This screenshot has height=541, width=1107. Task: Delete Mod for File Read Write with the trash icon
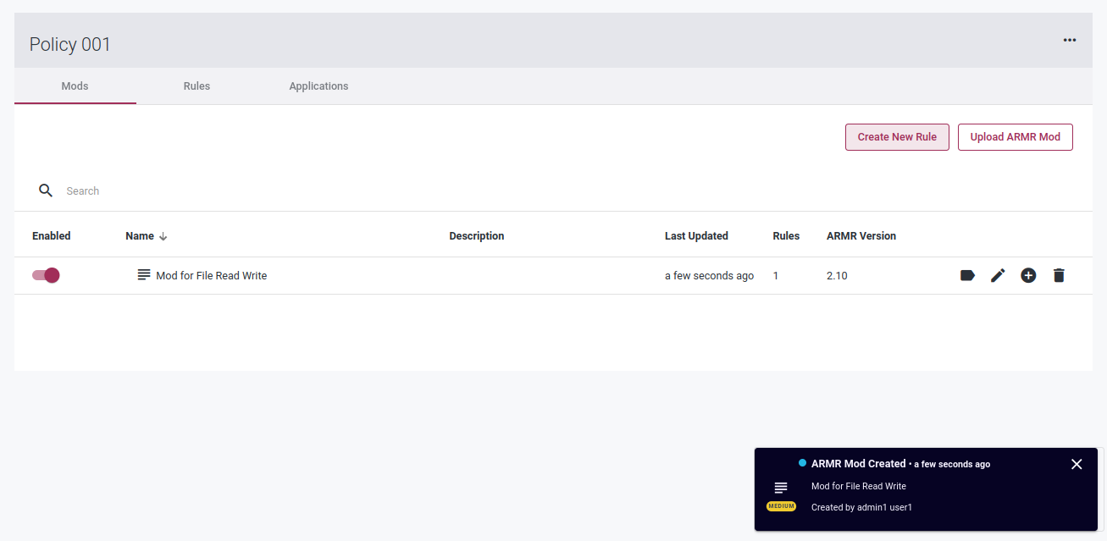(x=1059, y=275)
